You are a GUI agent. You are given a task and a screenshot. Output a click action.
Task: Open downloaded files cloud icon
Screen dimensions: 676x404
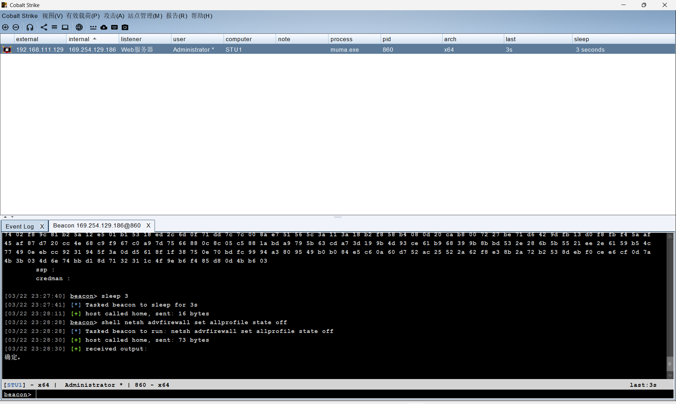point(104,27)
